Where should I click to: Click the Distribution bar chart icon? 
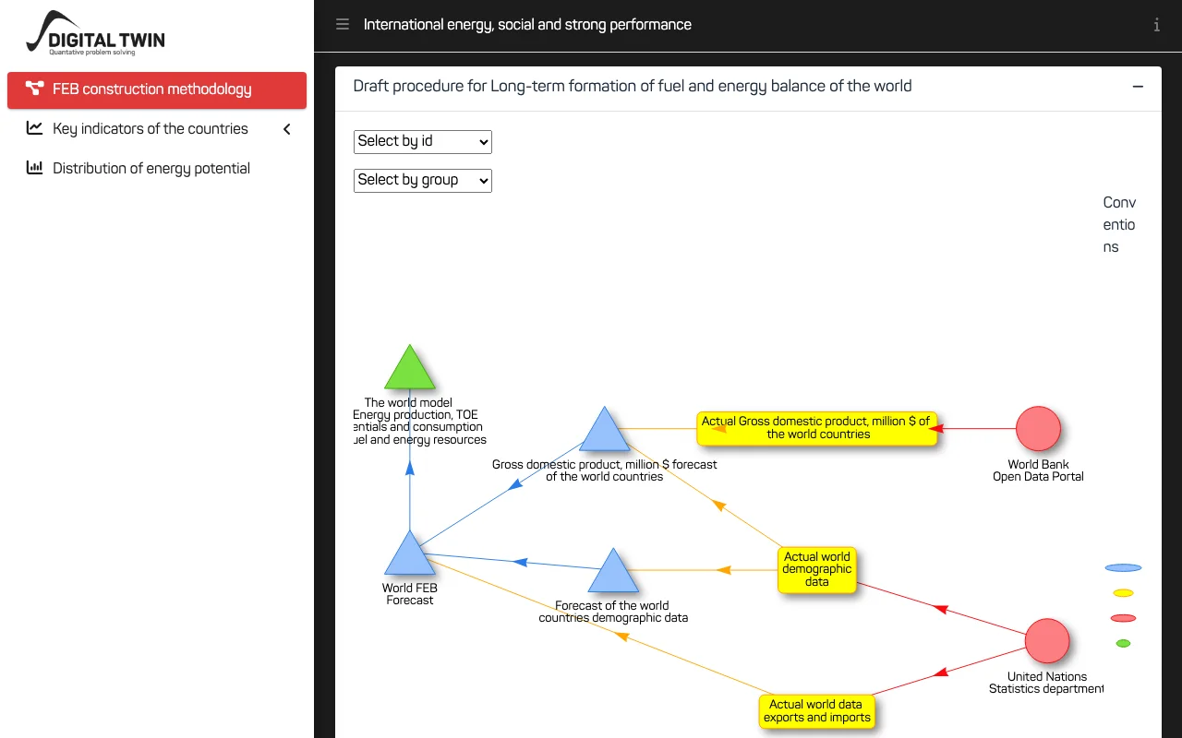(x=35, y=168)
